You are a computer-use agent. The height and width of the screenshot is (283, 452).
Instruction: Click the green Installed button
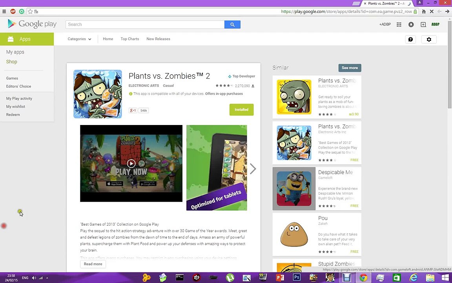tap(242, 110)
